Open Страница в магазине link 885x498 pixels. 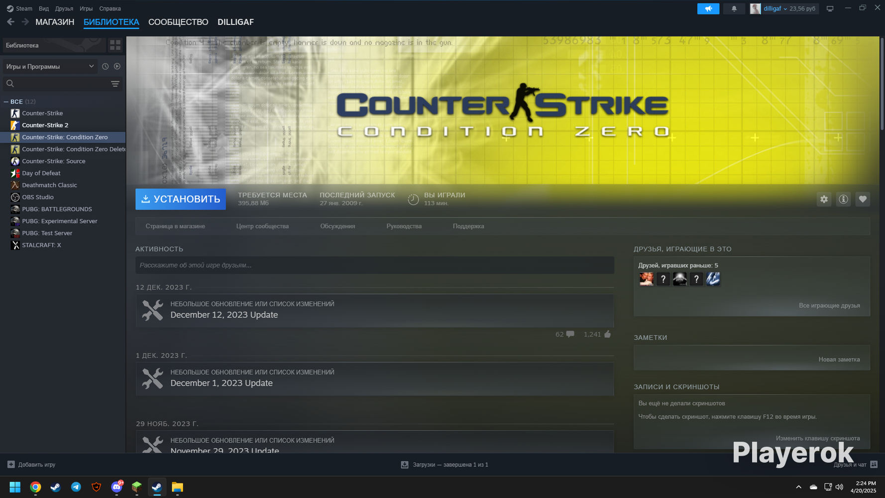[175, 226]
